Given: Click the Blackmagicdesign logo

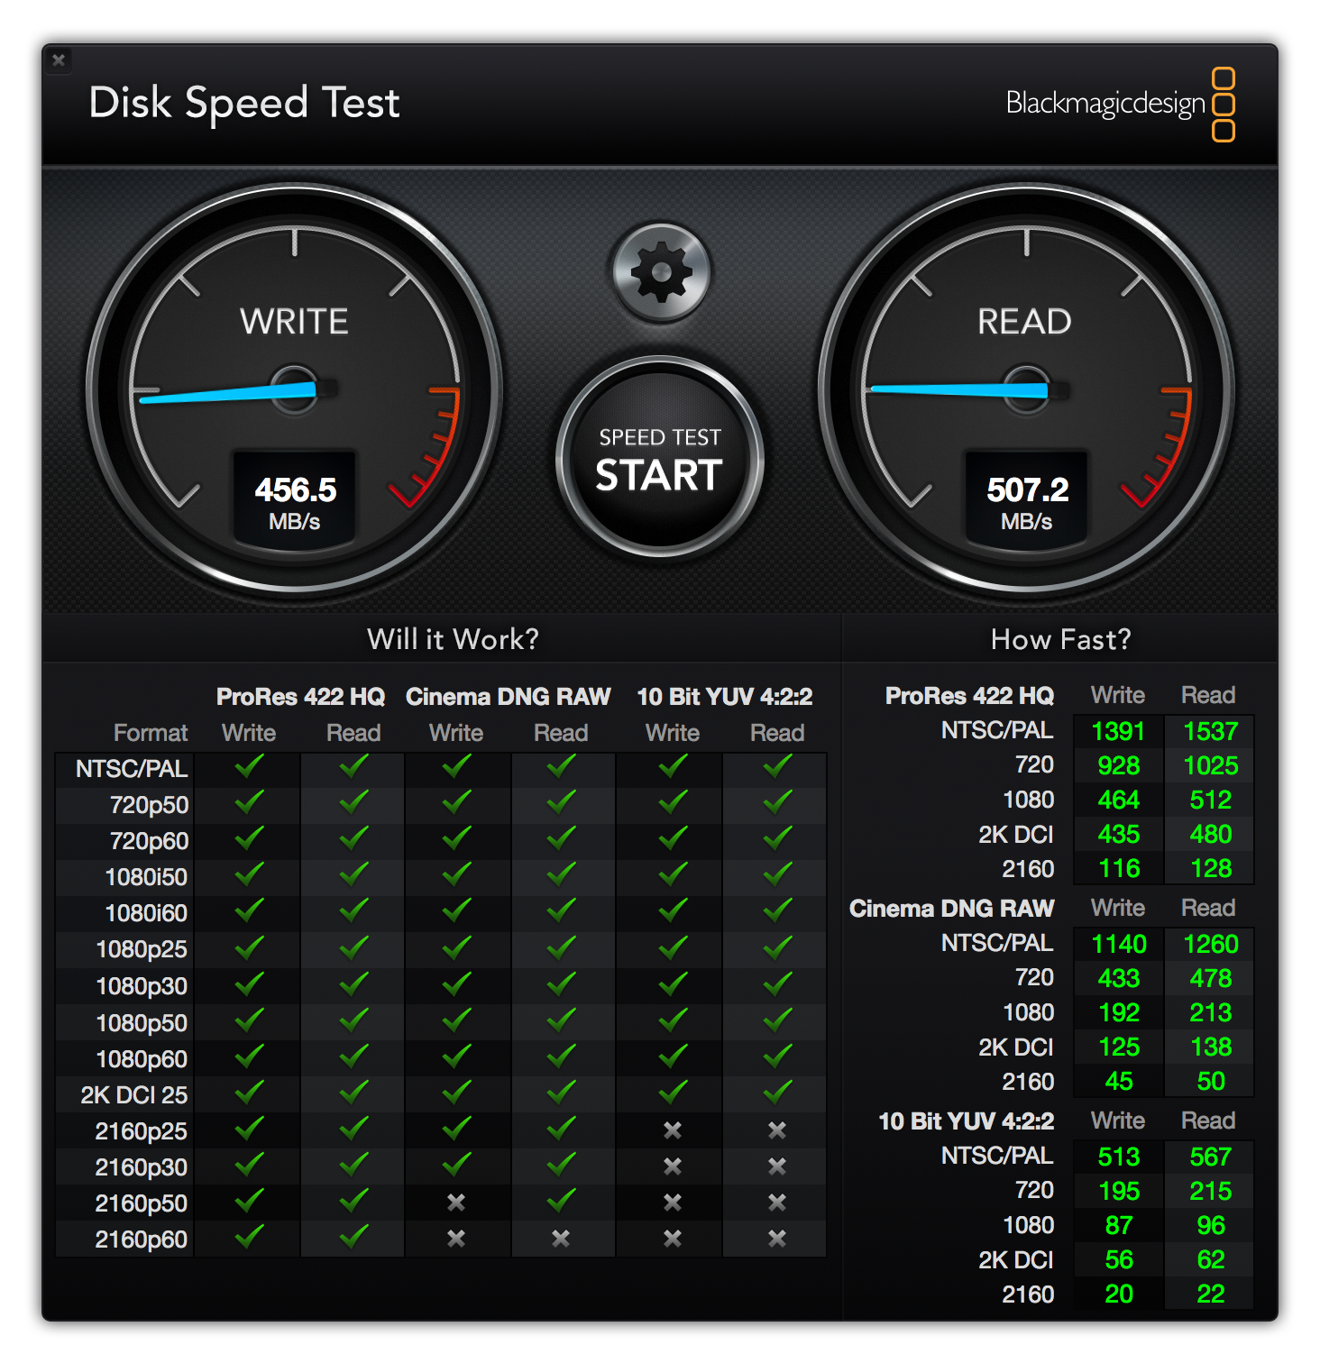Looking at the screenshot, I should [x=1120, y=104].
